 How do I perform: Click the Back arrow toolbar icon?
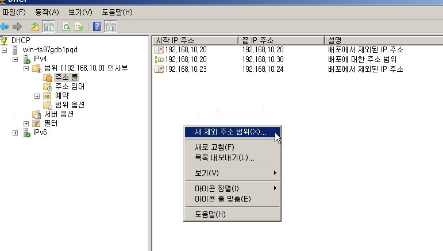click(4, 27)
